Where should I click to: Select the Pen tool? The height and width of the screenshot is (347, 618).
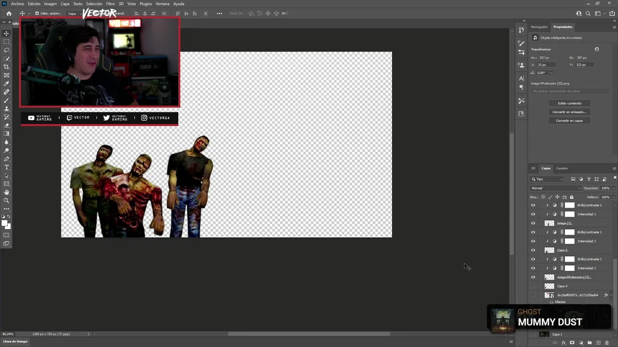(x=7, y=159)
